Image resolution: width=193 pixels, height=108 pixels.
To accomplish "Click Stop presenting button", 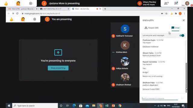I will click(58, 68).
